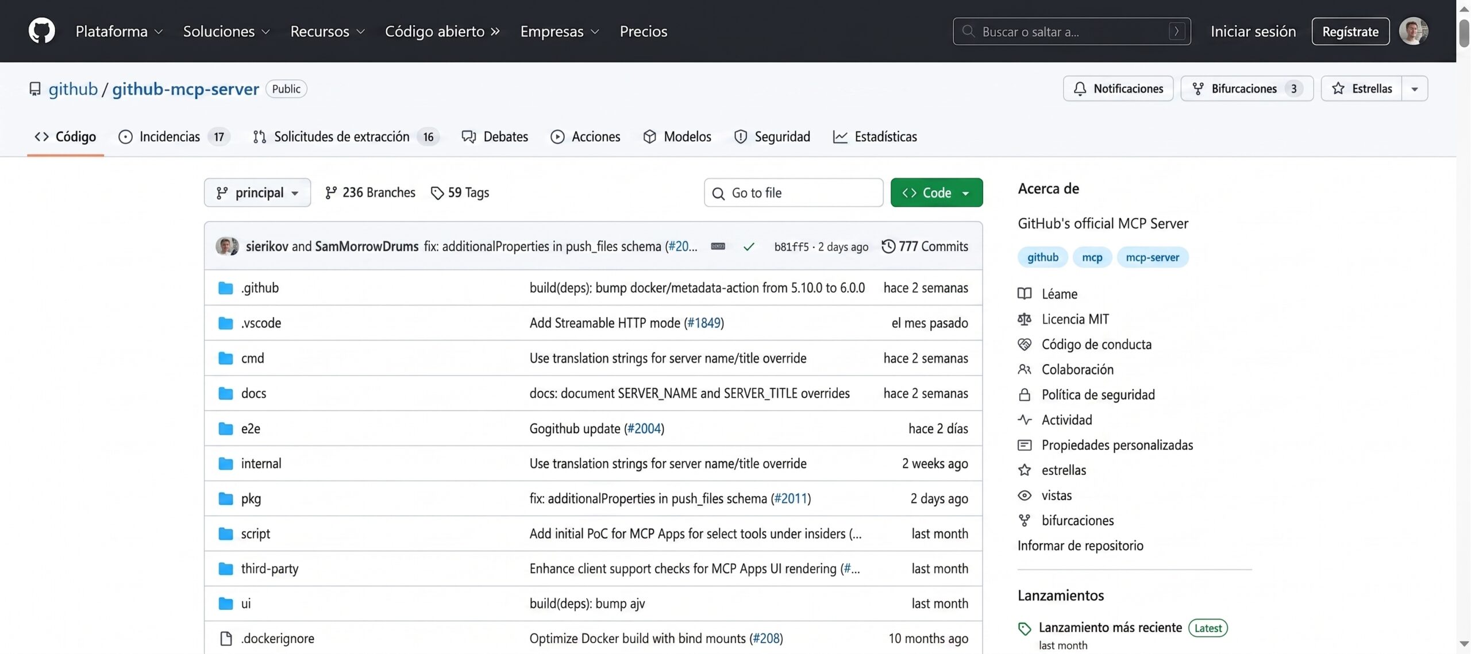This screenshot has width=1471, height=654.
Task: Open the Acciones tab
Action: point(586,137)
